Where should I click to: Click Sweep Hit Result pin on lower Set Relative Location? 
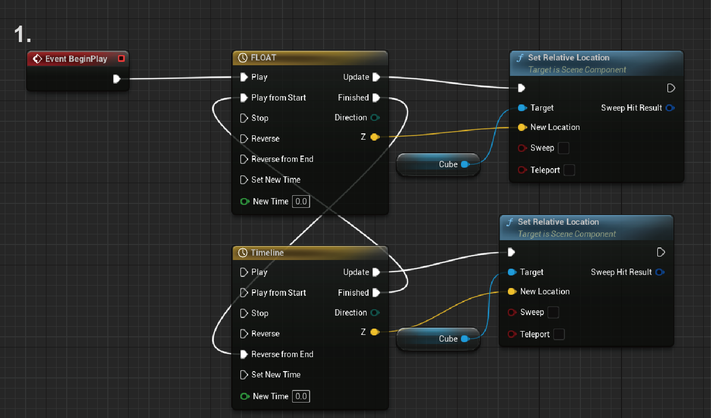click(x=660, y=272)
